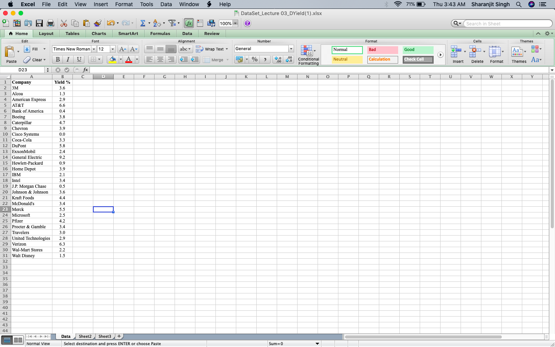Click the AutoSum sigma icon
Screen dimensions: 555x347
pos(143,23)
